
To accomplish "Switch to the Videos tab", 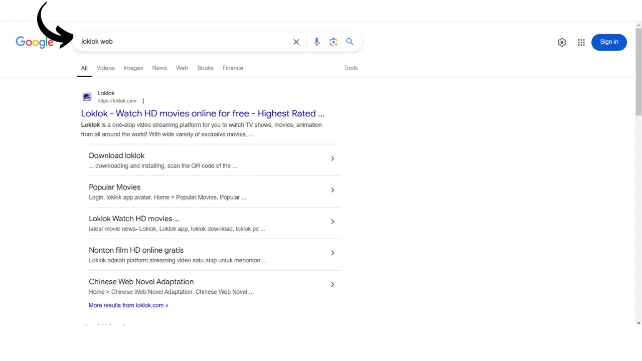I will pos(105,68).
